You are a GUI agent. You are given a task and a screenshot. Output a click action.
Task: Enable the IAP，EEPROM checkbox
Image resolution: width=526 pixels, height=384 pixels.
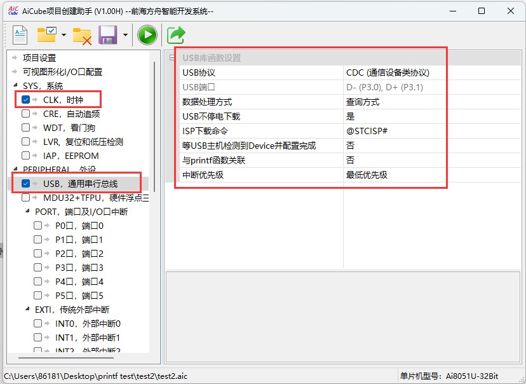[x=25, y=155]
